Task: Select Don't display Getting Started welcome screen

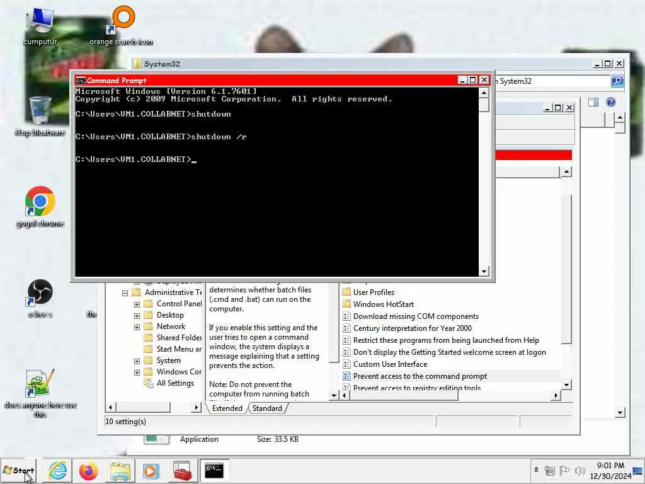Action: click(444, 352)
